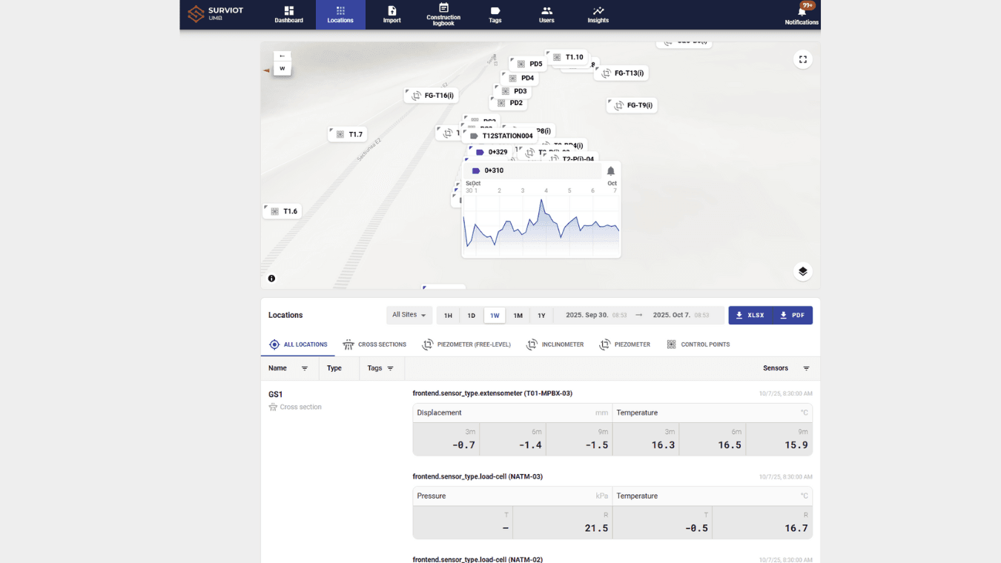The image size is (1001, 563).
Task: Click the start date field Sep 30
Action: click(x=587, y=316)
